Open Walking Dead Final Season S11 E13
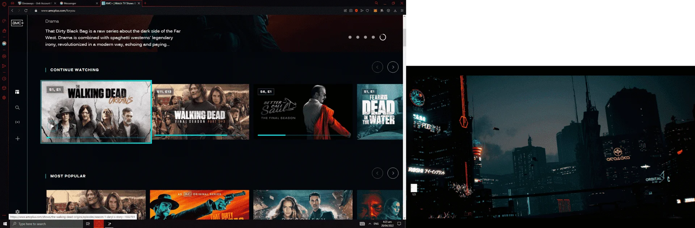This screenshot has height=228, width=695. 201,112
